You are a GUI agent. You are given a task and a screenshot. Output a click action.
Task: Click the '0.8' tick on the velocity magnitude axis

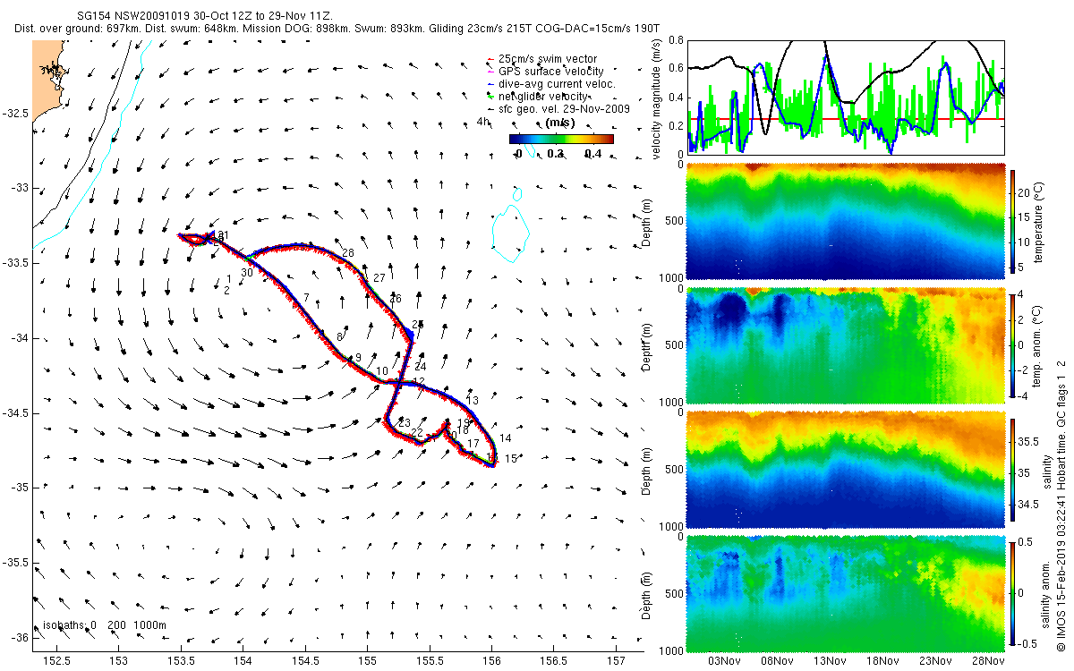pyautogui.click(x=676, y=39)
